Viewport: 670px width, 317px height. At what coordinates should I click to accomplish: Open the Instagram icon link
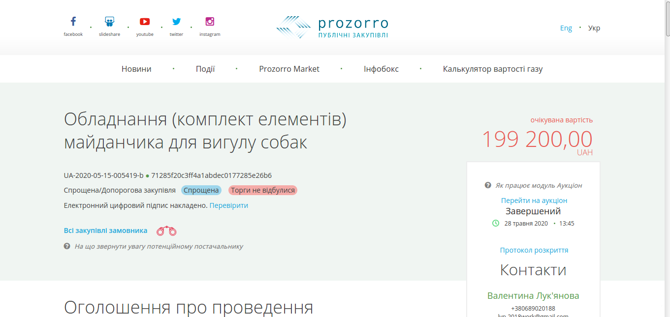(210, 22)
